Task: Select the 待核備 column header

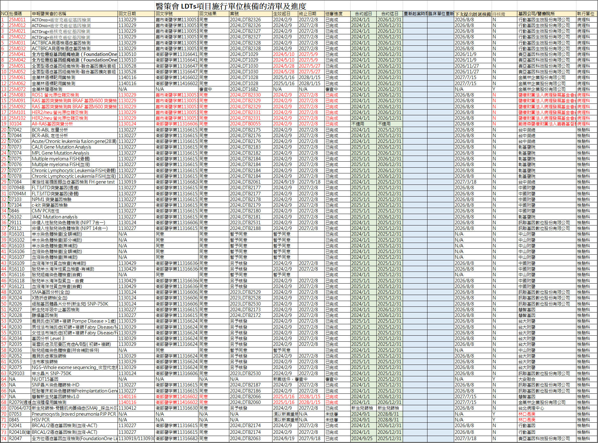Action: [499, 14]
